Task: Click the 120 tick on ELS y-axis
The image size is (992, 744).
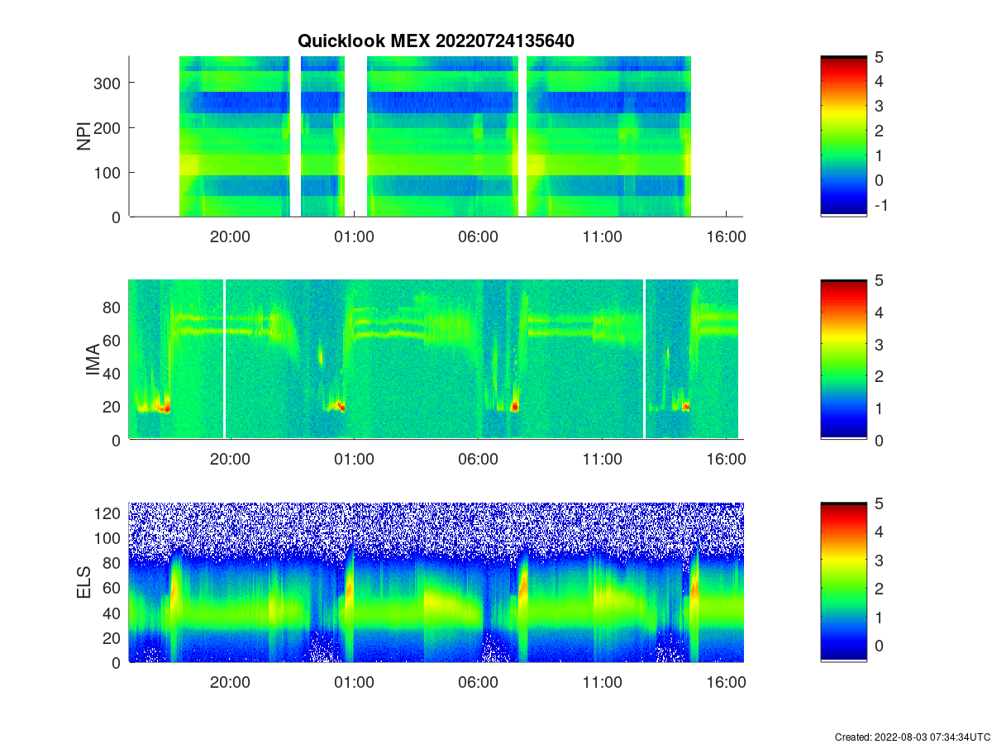Action: point(108,513)
